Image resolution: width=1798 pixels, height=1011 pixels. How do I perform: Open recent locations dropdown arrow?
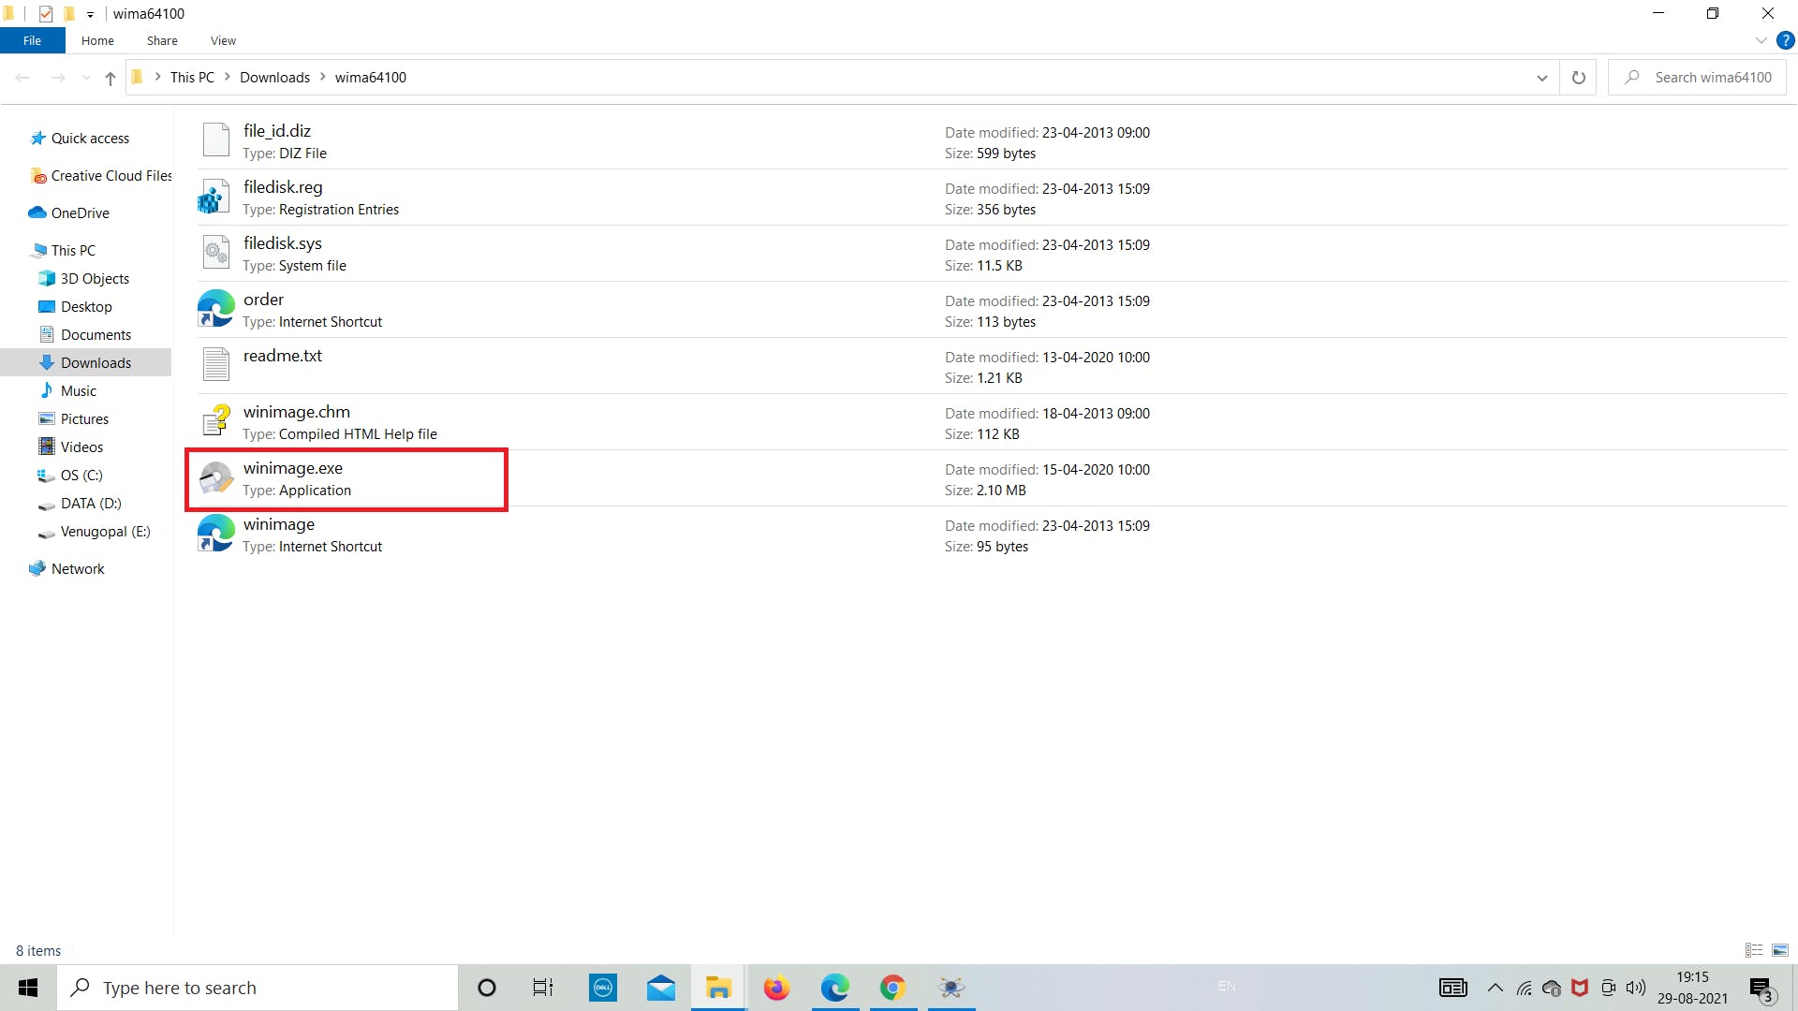coord(86,78)
